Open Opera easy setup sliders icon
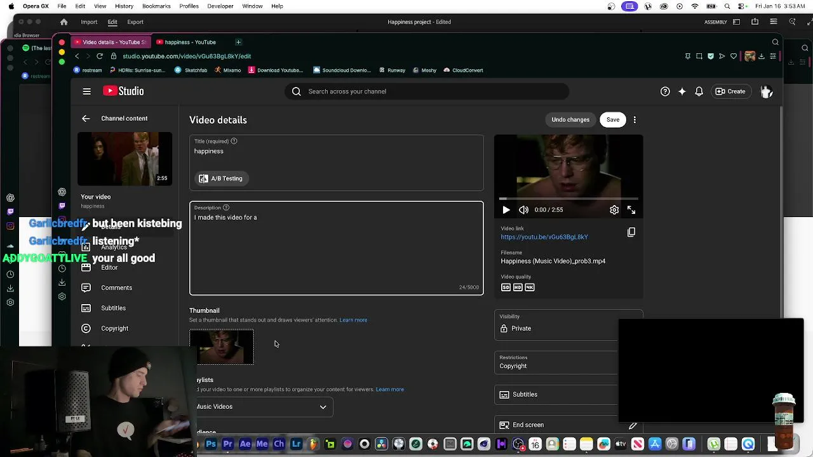 [773, 56]
